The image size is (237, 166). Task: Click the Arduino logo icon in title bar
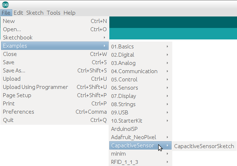(5, 4)
